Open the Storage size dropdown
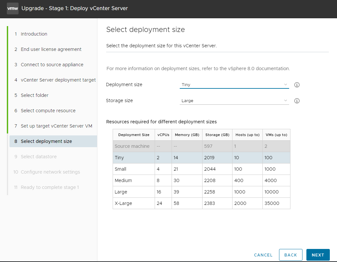Viewport: 337px width, 262px height. pos(234,100)
